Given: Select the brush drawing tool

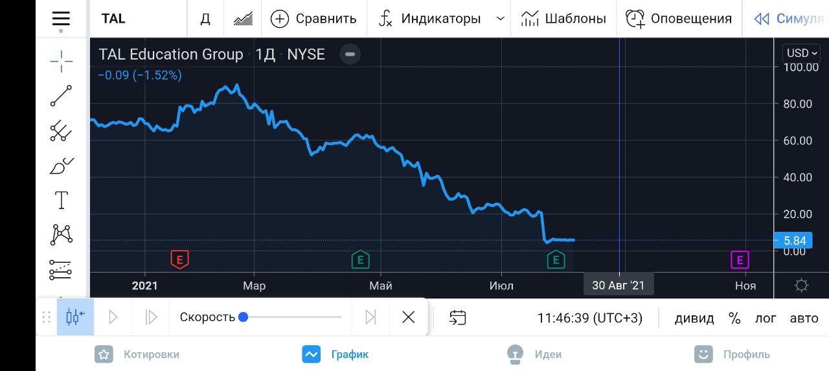Looking at the screenshot, I should [x=62, y=166].
